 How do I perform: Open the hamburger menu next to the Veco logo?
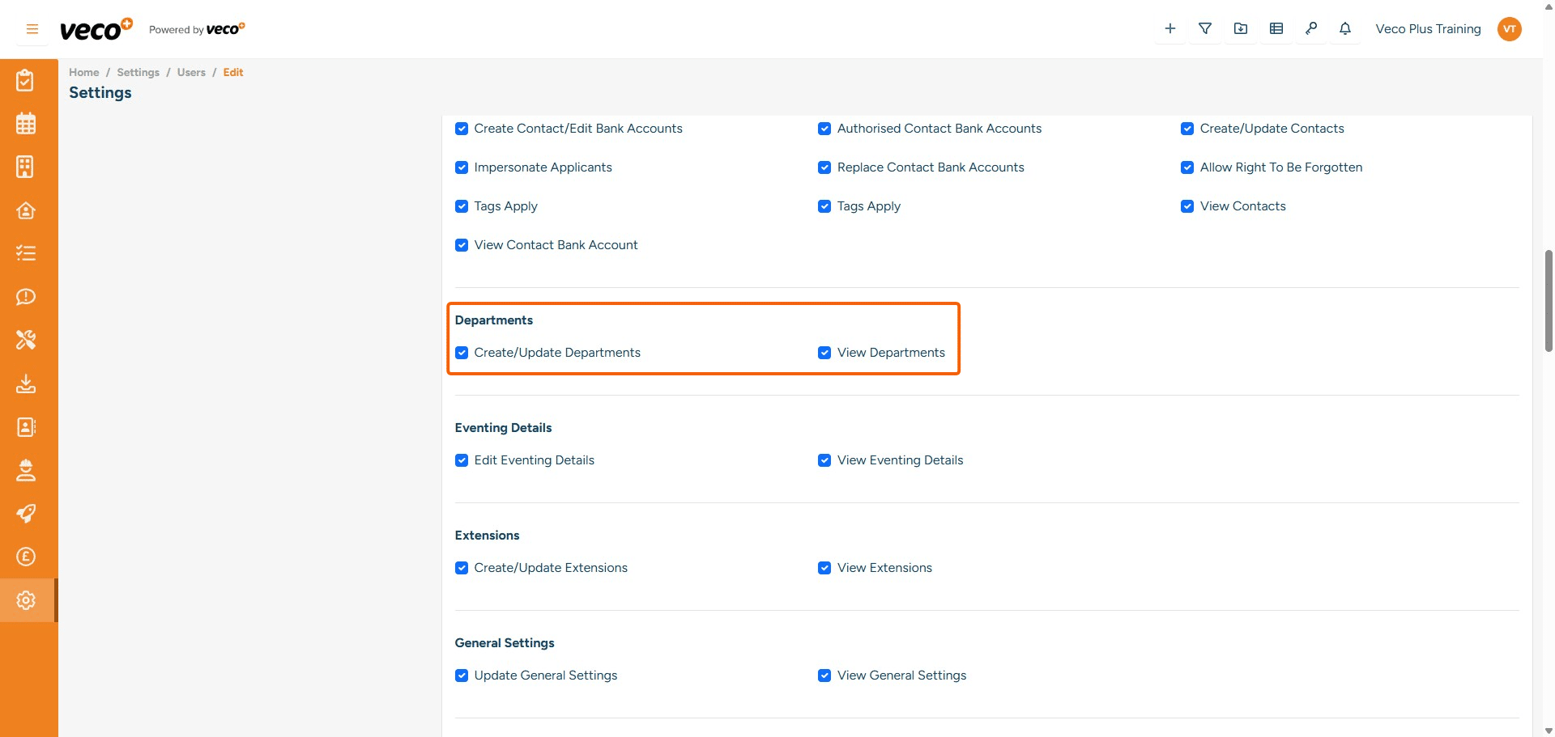(32, 28)
